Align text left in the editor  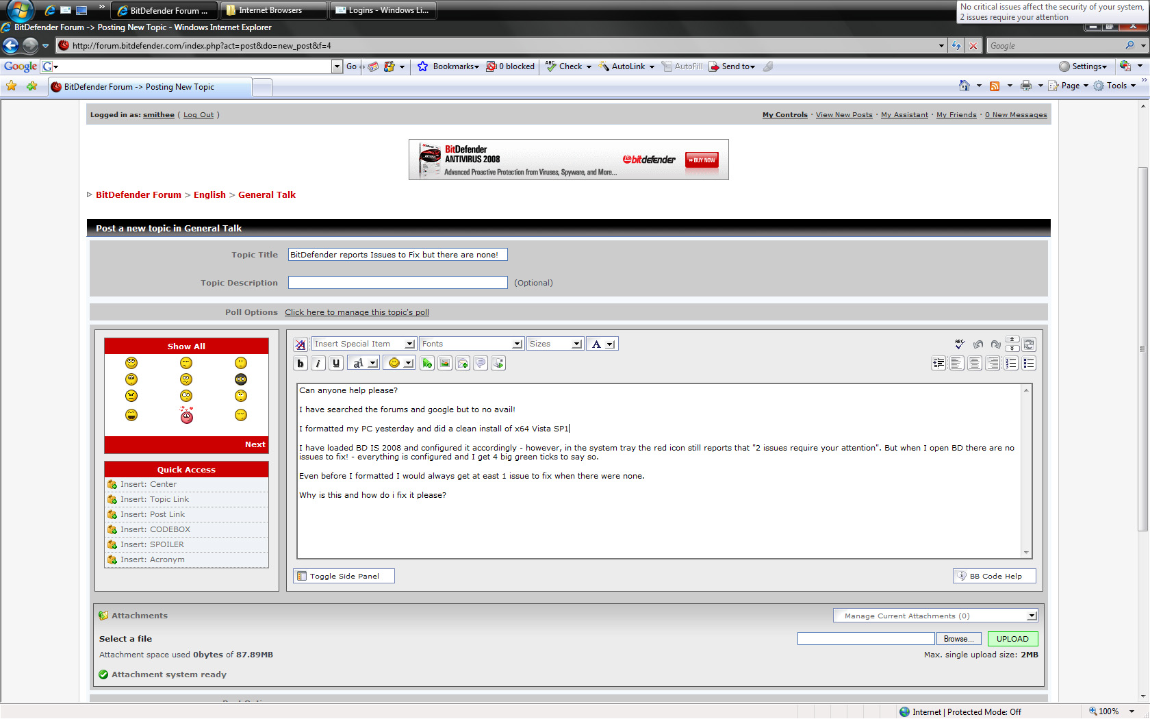tap(956, 364)
